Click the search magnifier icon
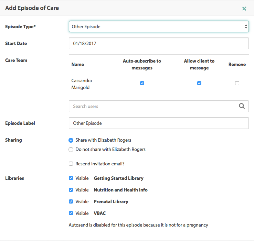This screenshot has height=241, width=254. pyautogui.click(x=242, y=106)
